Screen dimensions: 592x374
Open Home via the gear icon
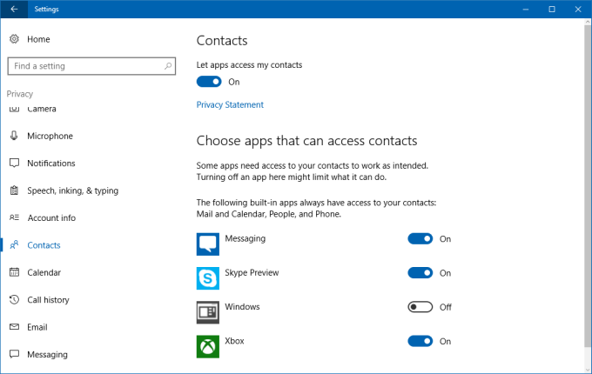tap(14, 39)
